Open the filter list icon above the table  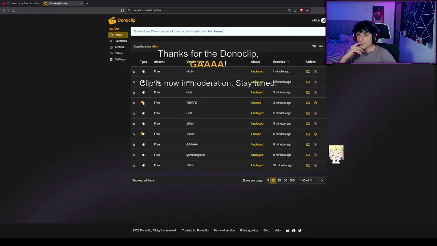(314, 46)
